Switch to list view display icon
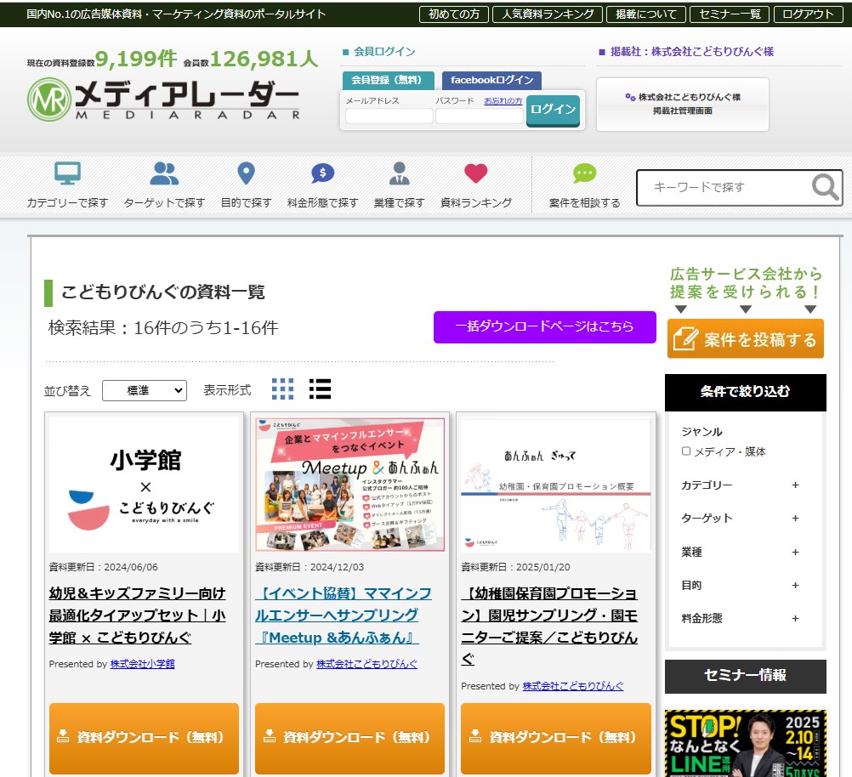This screenshot has width=852, height=777. 320,389
